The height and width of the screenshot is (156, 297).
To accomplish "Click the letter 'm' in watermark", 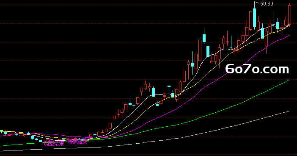I will coord(283,70).
